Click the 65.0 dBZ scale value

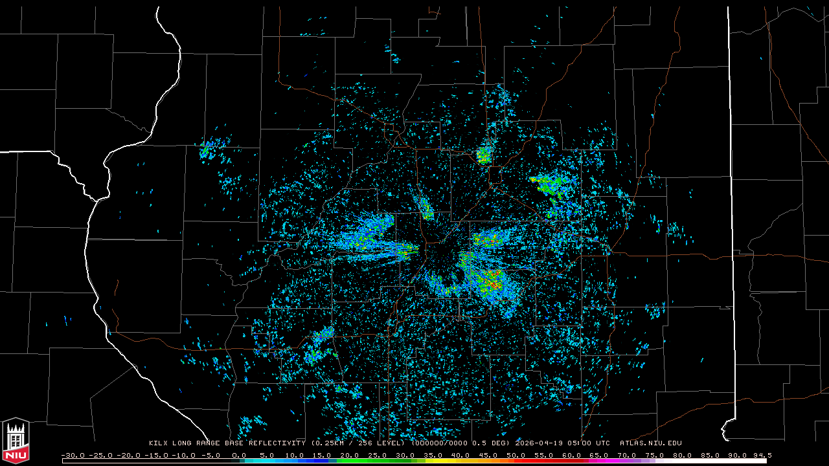pyautogui.click(x=599, y=456)
